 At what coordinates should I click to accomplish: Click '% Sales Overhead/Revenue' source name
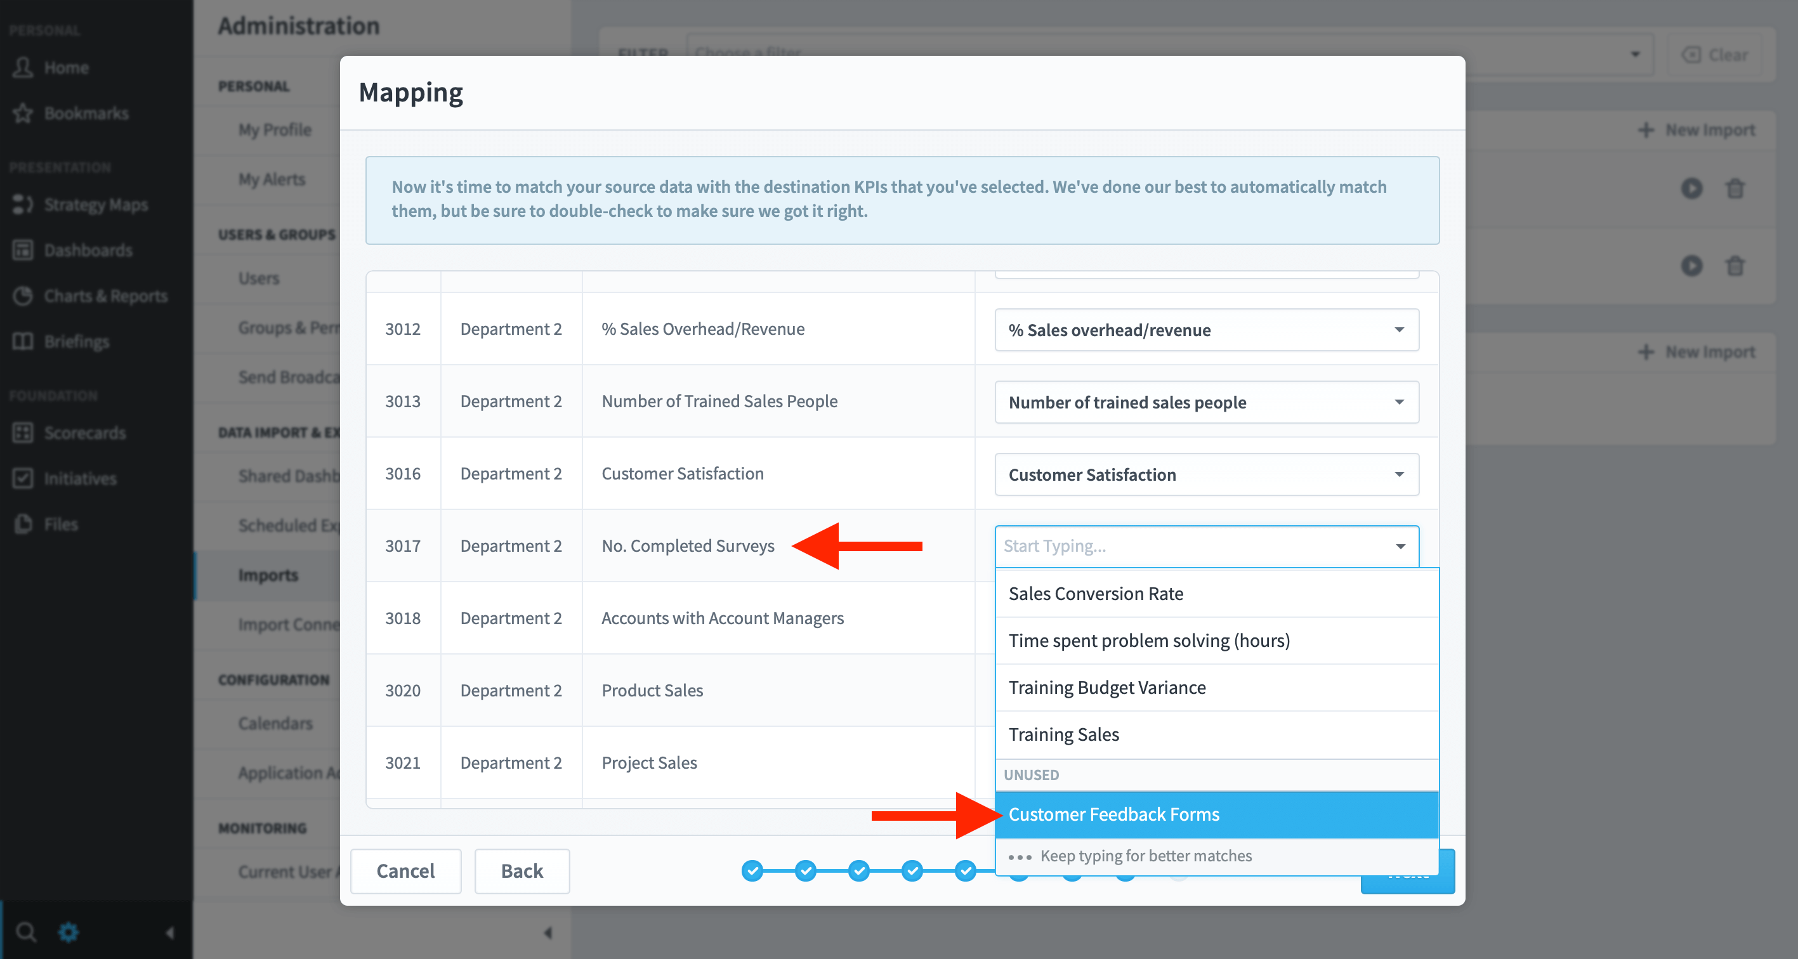tap(703, 329)
